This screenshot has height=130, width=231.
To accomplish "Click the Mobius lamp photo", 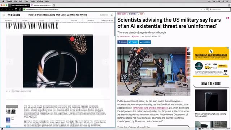I will pos(58,61).
